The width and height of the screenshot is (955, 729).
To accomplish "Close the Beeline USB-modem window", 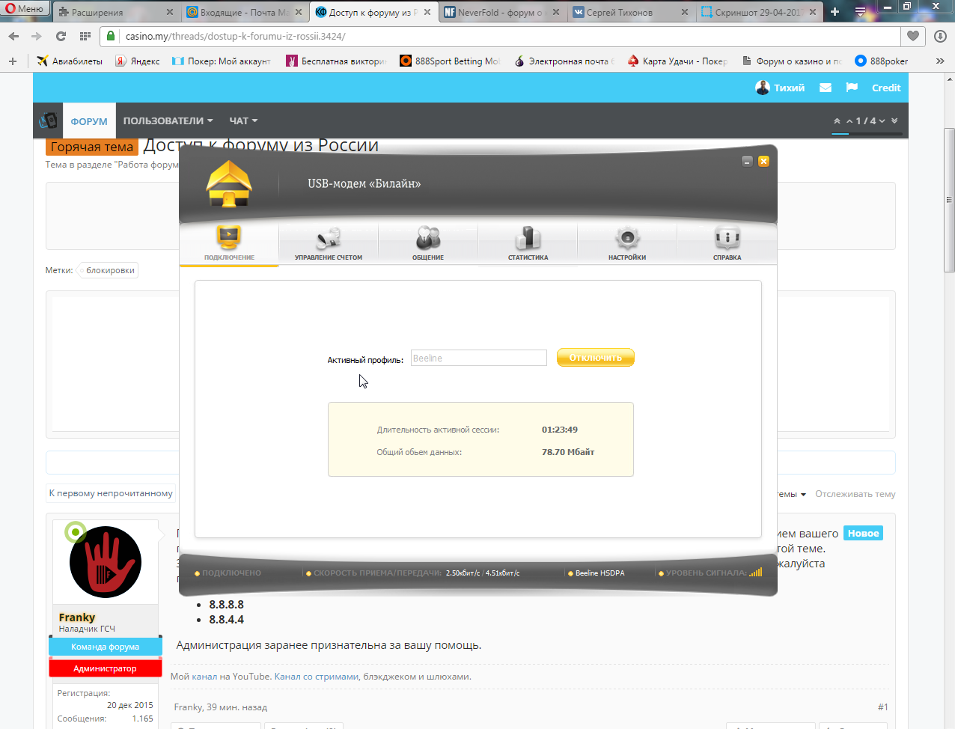I will pos(763,161).
